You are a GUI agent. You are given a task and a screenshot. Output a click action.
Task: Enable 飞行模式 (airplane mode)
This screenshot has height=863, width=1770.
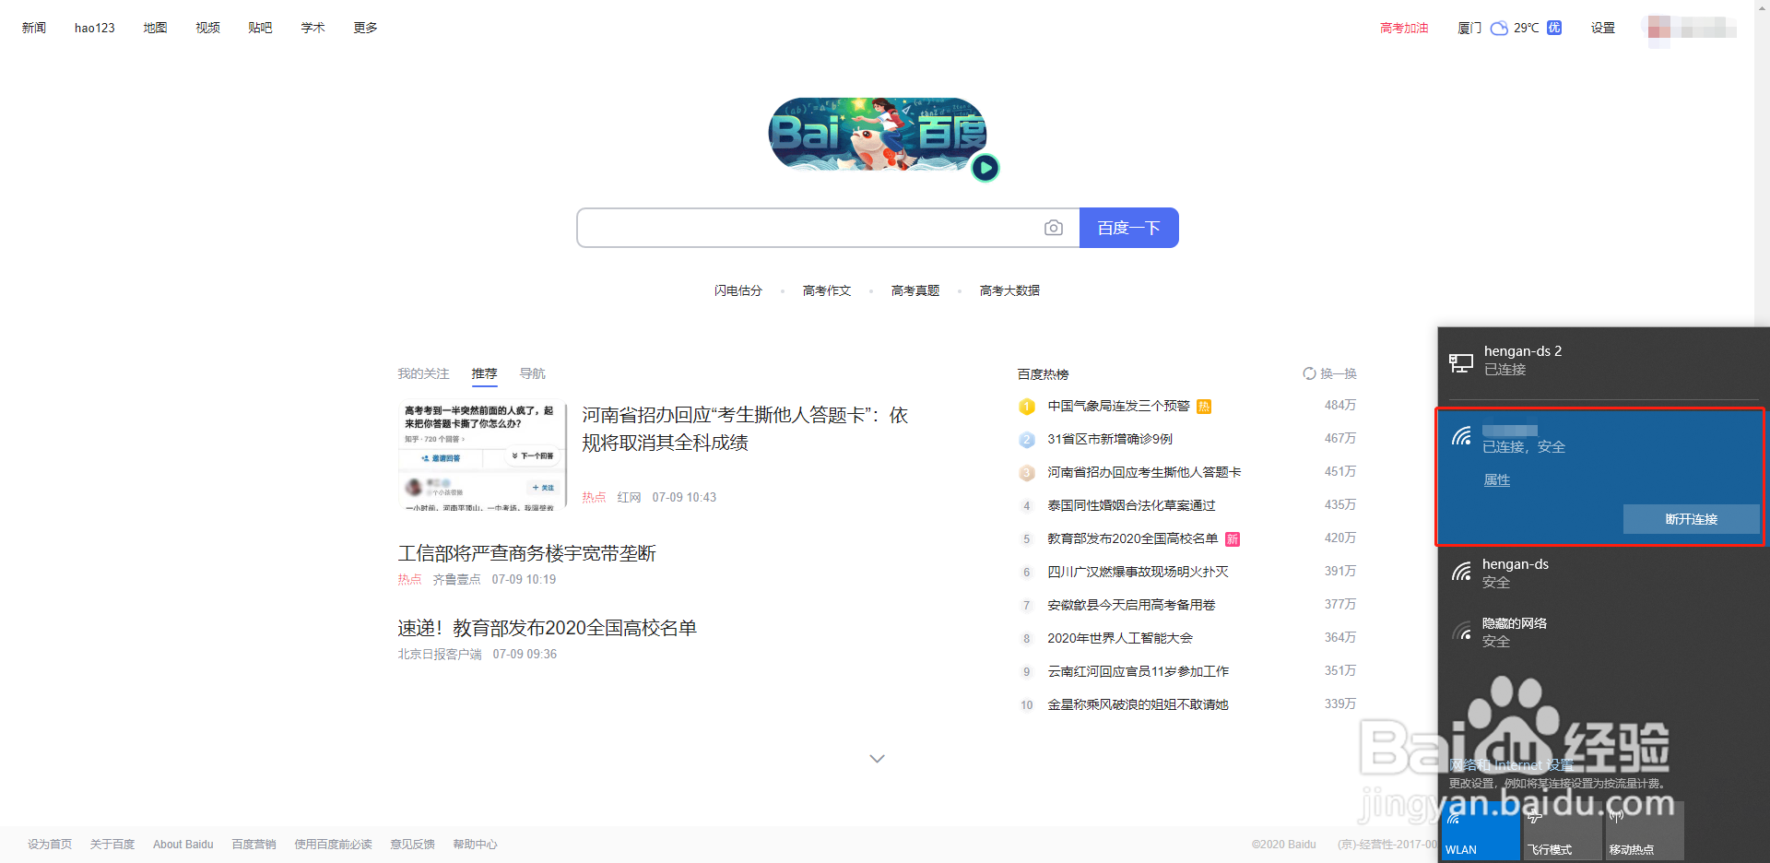(1563, 830)
